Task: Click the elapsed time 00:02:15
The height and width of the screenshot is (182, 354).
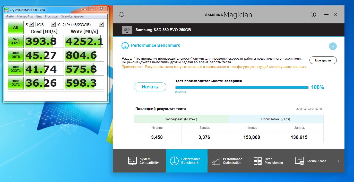Action: [180, 92]
